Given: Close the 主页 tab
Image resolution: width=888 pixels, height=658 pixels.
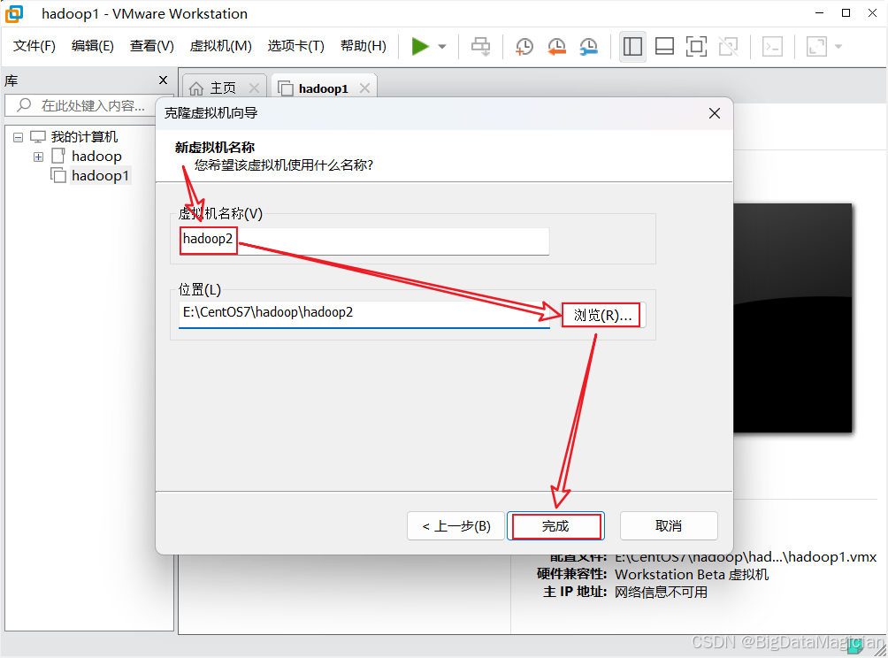Looking at the screenshot, I should [254, 88].
